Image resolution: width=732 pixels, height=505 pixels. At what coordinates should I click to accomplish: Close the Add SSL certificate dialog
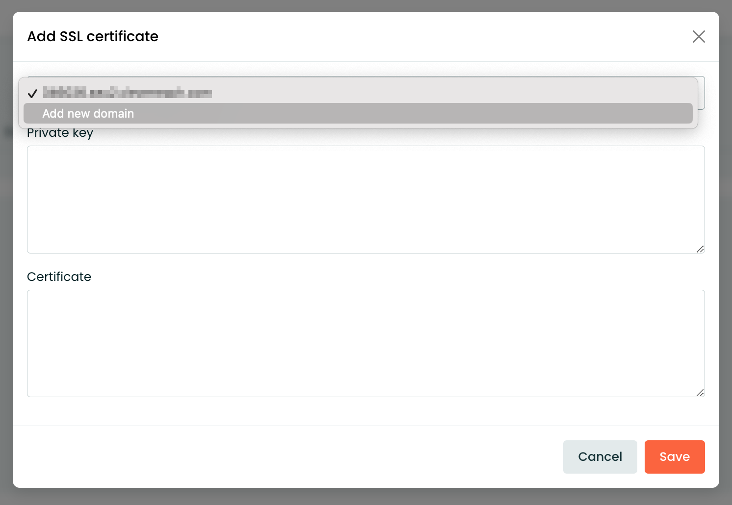(x=699, y=36)
